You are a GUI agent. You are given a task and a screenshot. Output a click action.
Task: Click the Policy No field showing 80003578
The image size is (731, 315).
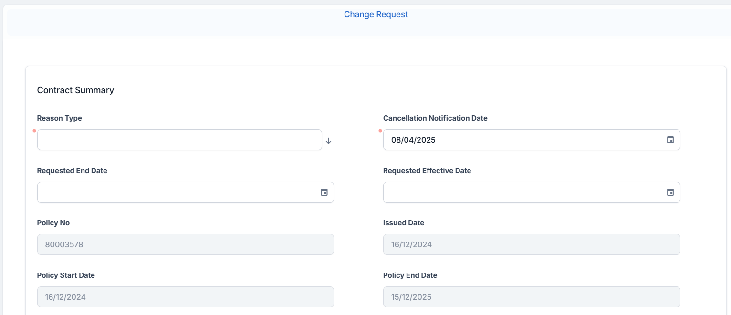[x=185, y=244]
